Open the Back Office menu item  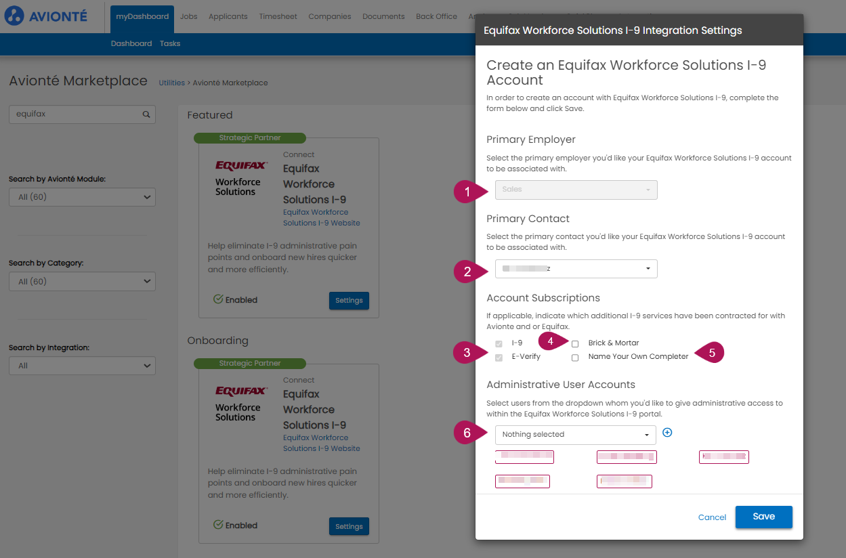click(436, 16)
